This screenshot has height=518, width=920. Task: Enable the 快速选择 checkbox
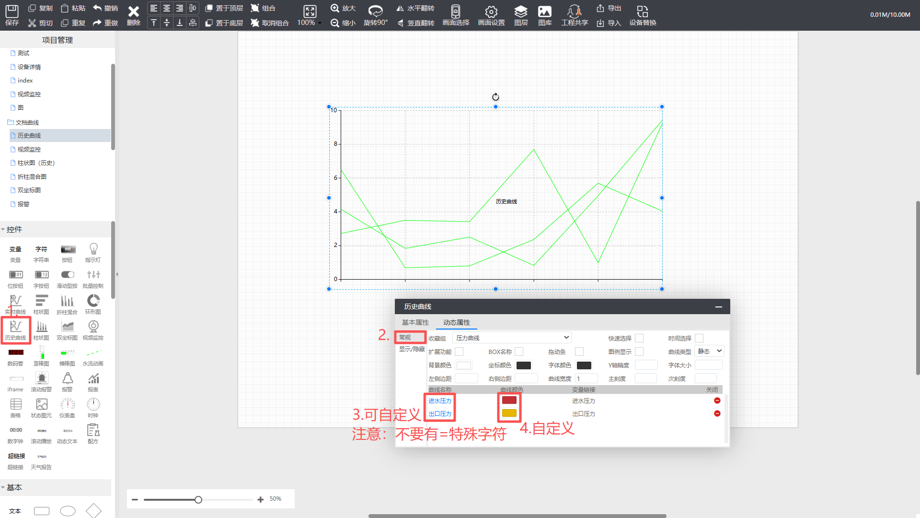tap(639, 338)
